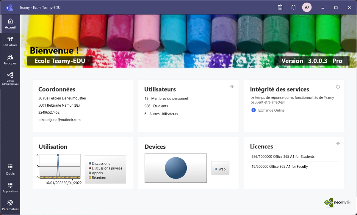The image size is (357, 215).
Task: Click the 6 Autres Utilisateurs row
Action: click(161, 114)
